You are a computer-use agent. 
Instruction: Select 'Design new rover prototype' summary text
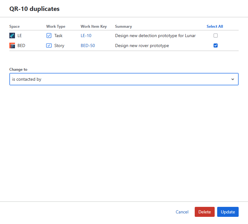142,45
